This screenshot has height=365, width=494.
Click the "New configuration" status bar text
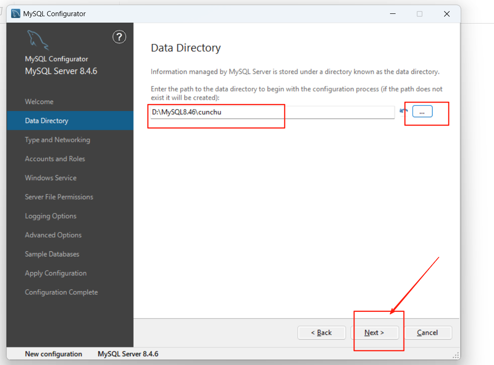pyautogui.click(x=53, y=354)
